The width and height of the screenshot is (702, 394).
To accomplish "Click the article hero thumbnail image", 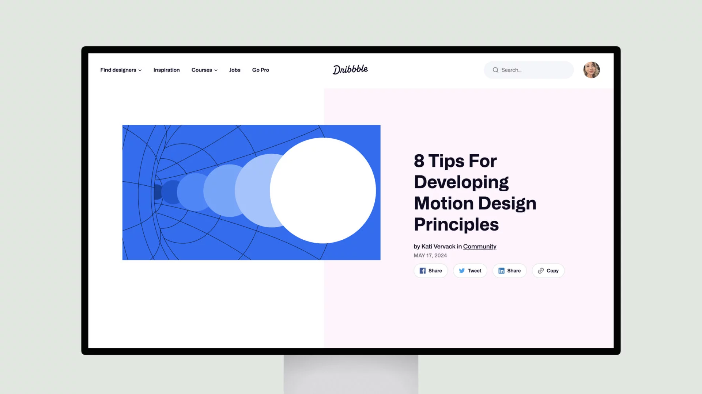I will click(x=251, y=192).
